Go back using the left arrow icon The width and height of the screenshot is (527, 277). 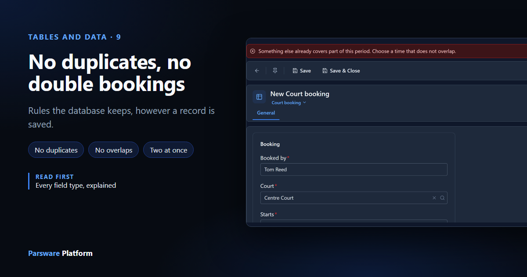pos(257,71)
